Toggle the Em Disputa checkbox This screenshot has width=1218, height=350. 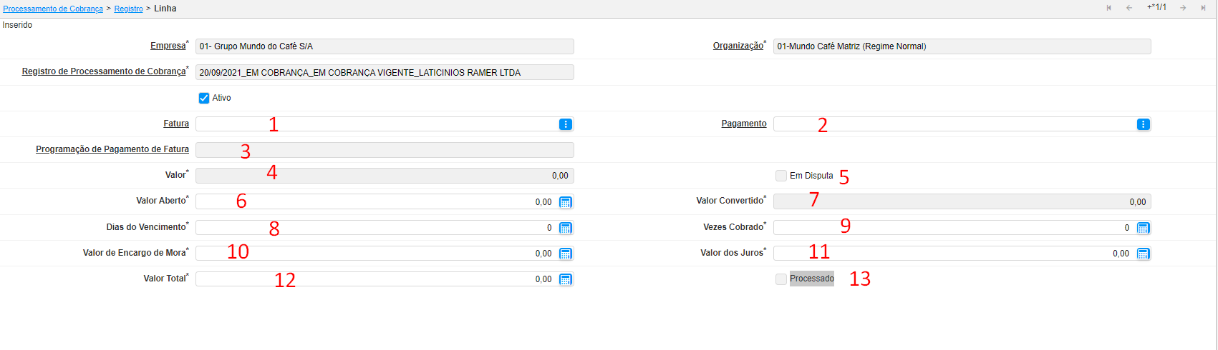781,176
